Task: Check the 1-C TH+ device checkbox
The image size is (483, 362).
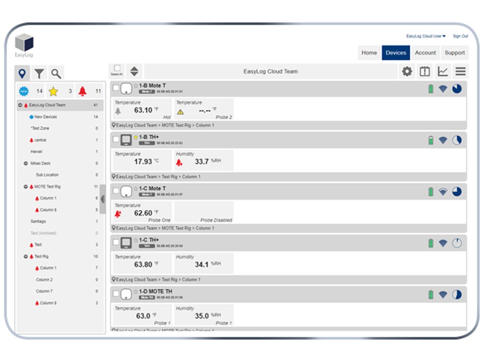Action: coord(116,242)
